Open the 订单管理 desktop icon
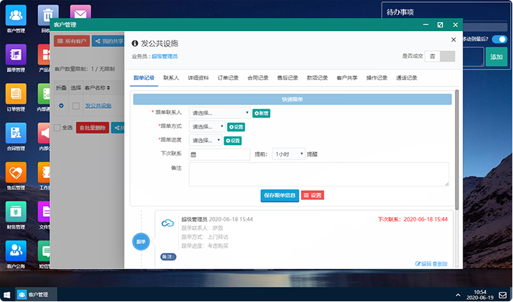 point(16,97)
